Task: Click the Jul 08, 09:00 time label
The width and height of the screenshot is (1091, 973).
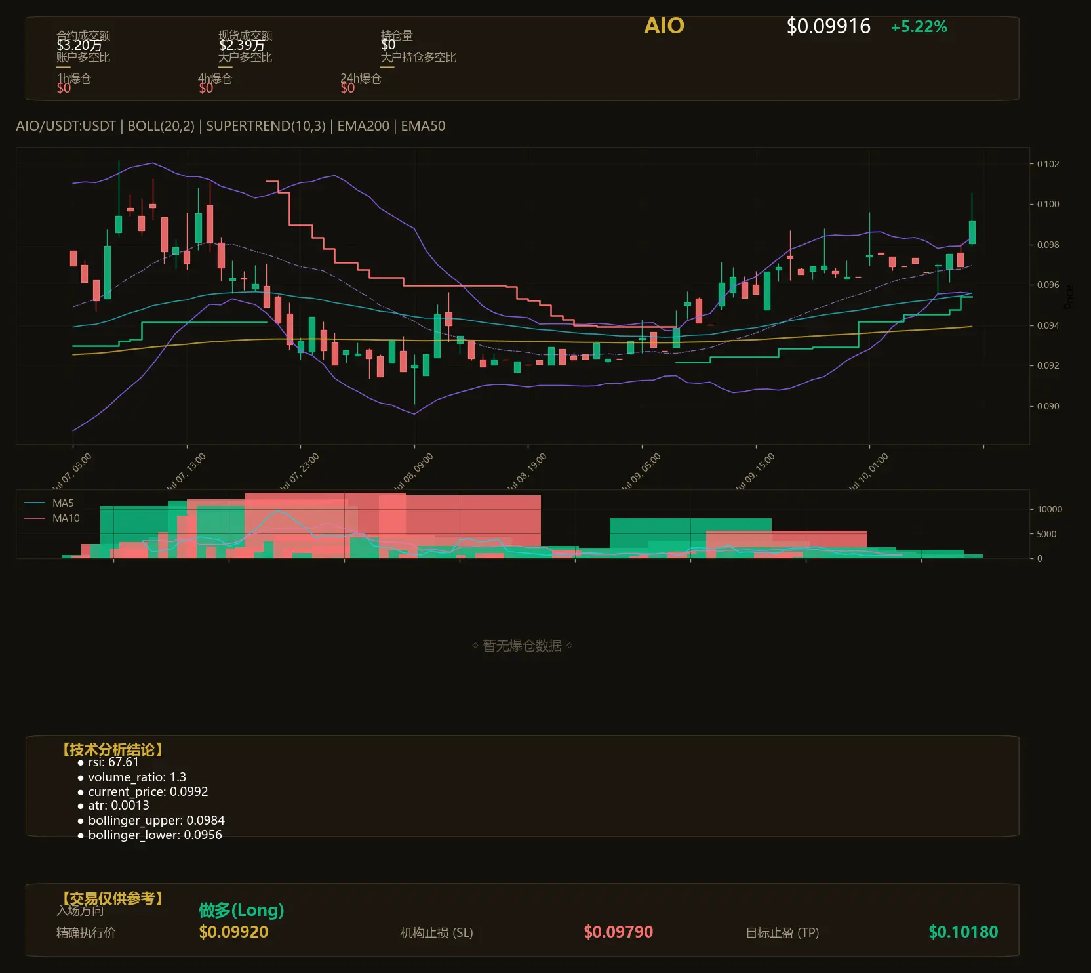Action: (413, 472)
